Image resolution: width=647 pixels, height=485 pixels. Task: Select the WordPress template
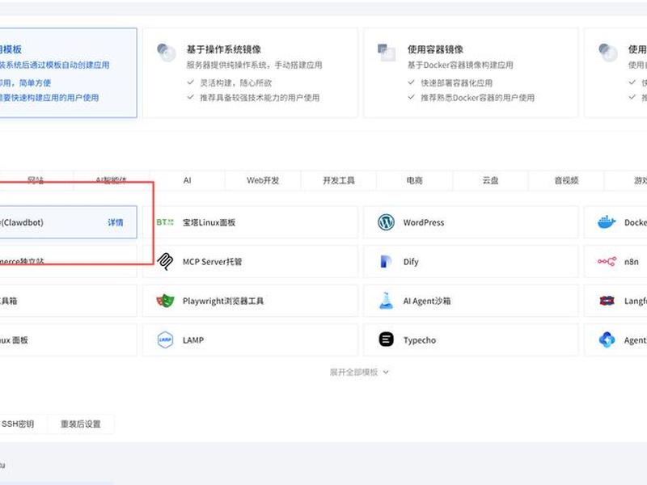[471, 222]
